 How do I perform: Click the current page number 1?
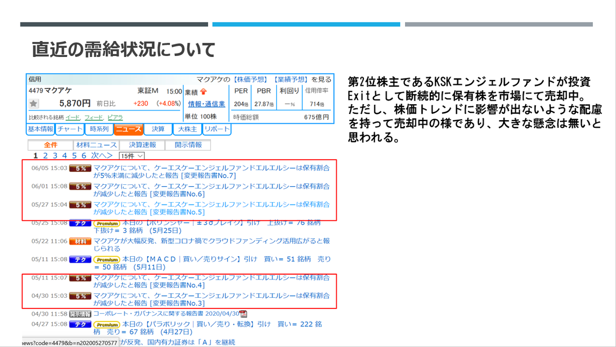[36, 155]
